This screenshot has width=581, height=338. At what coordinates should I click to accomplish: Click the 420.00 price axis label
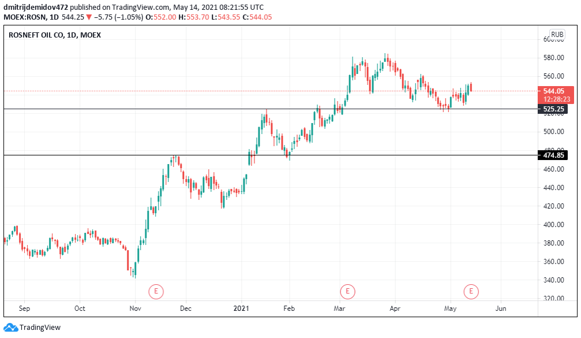click(553, 206)
